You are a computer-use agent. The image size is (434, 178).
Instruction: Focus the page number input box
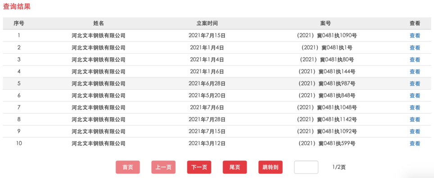coord(306,167)
